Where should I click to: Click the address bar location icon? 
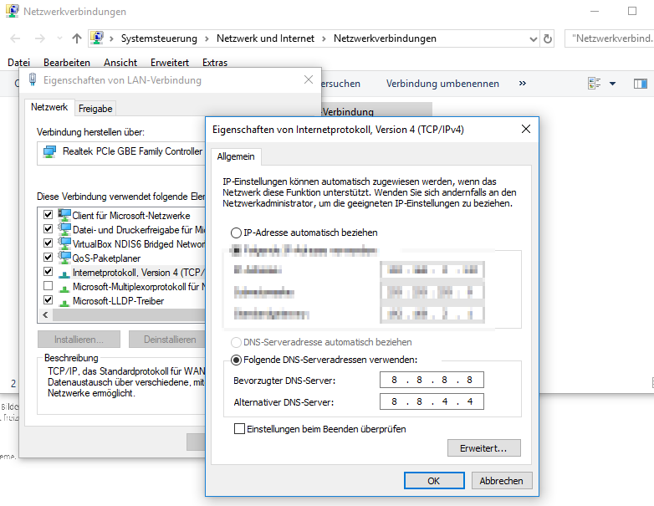97,38
